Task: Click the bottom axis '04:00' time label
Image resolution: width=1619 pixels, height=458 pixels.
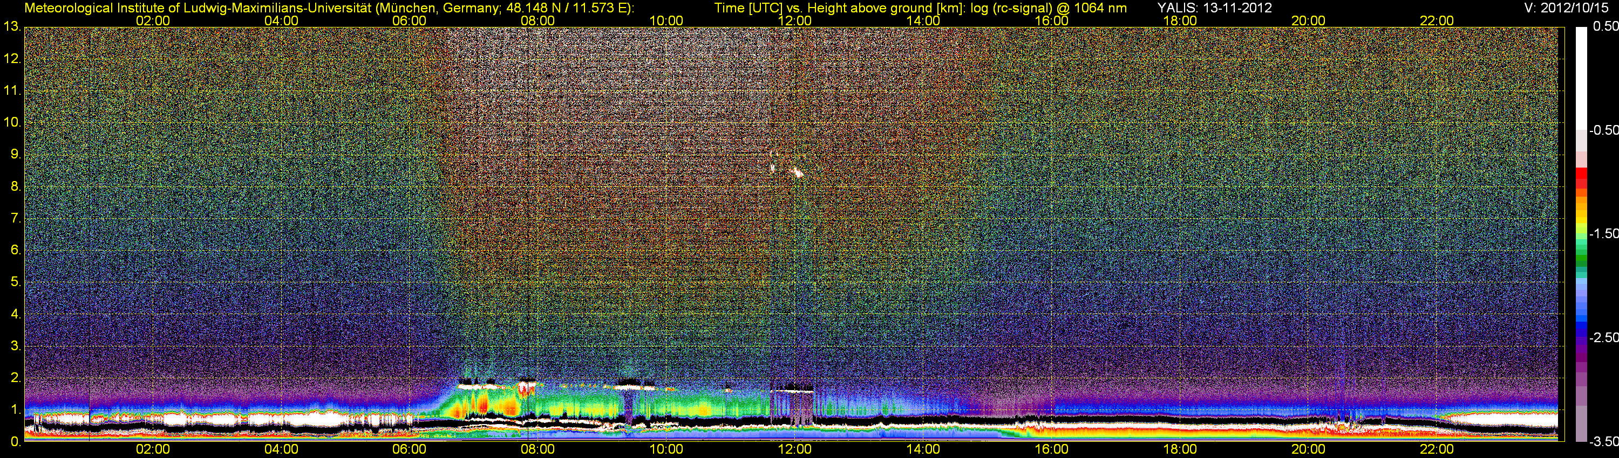Action: pyautogui.click(x=281, y=449)
